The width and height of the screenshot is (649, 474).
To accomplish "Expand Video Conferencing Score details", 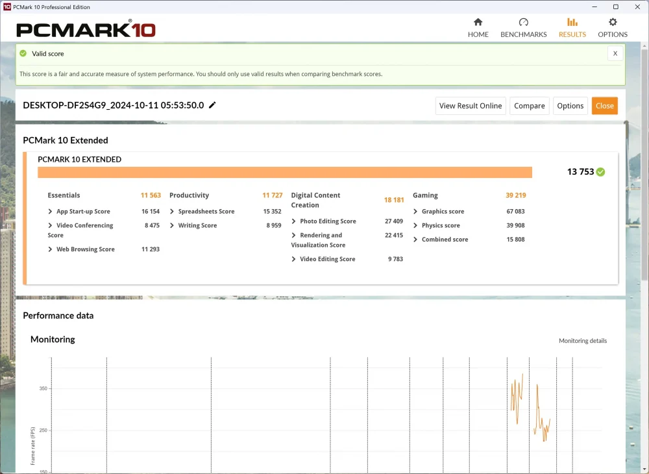I will pyautogui.click(x=50, y=225).
